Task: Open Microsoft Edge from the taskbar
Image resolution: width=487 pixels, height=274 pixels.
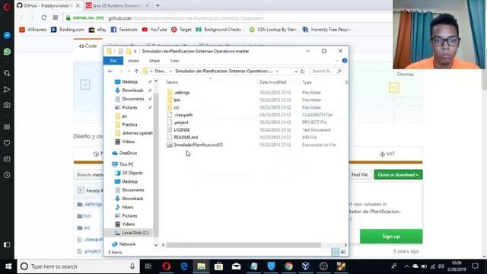Action: pyautogui.click(x=184, y=266)
